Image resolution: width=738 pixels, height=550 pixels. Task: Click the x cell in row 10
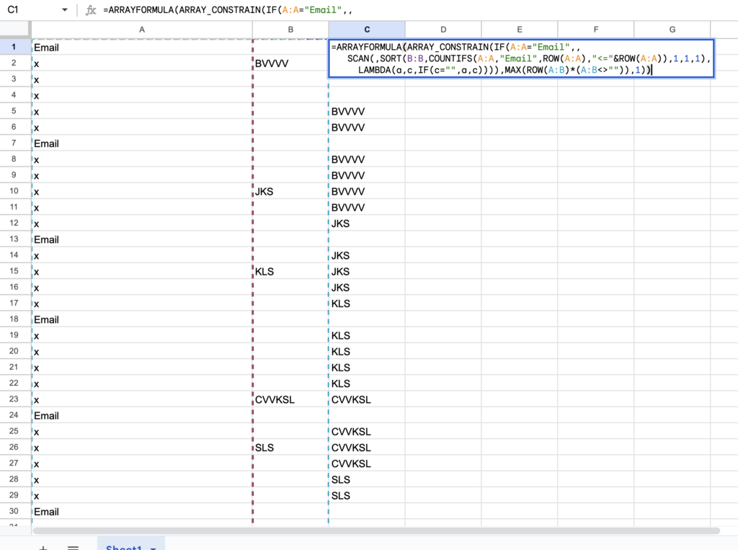click(142, 191)
